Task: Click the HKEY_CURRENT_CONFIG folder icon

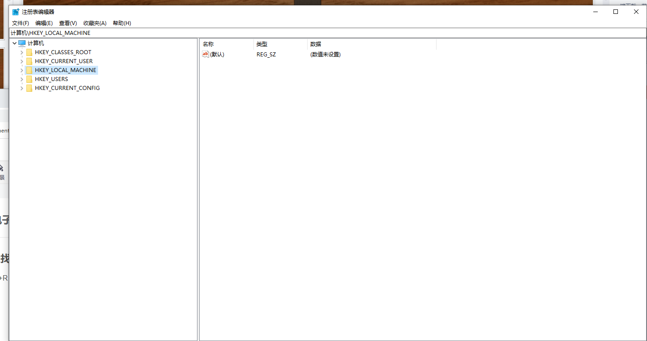Action: 30,88
